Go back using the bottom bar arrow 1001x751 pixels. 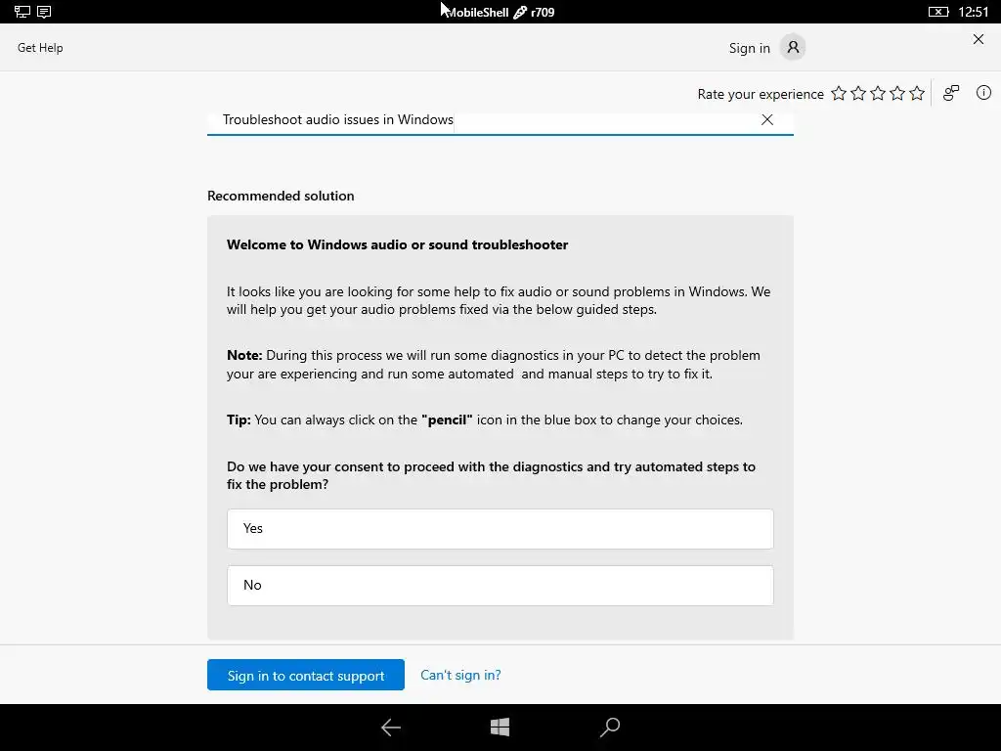(x=391, y=727)
